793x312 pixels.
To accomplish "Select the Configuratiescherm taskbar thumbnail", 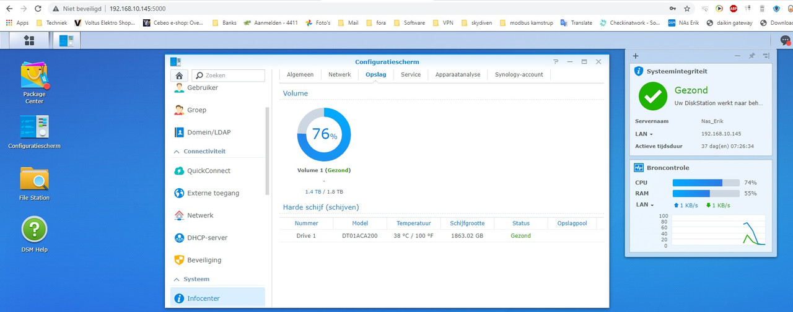I will click(66, 40).
